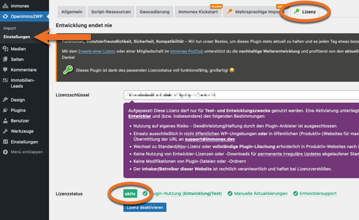This screenshot has width=359, height=220.
Task: Open the OpenImmo2WP menu
Action: coord(25,17)
